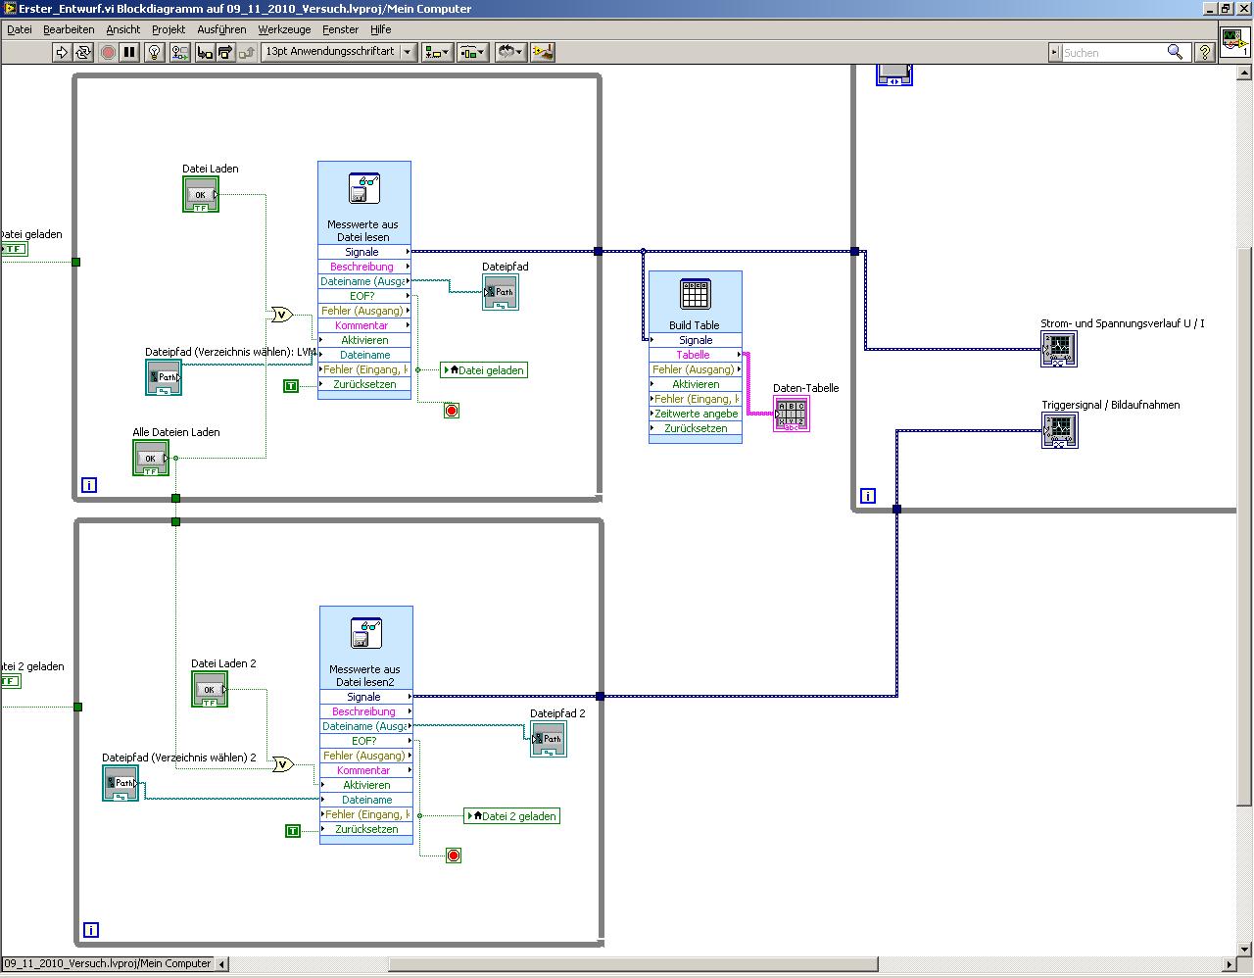Select the Dateipfad 2 path indicator terminal
This screenshot has height=978, width=1254.
pyautogui.click(x=549, y=739)
